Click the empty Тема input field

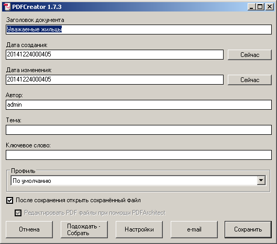139,130
